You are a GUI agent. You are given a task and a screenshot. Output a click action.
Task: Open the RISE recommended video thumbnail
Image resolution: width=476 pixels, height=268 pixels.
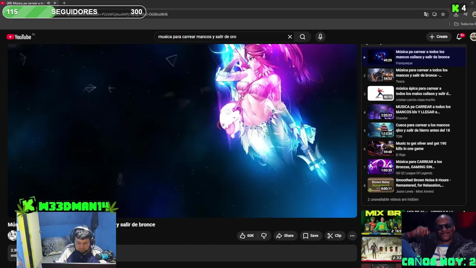[381, 249]
